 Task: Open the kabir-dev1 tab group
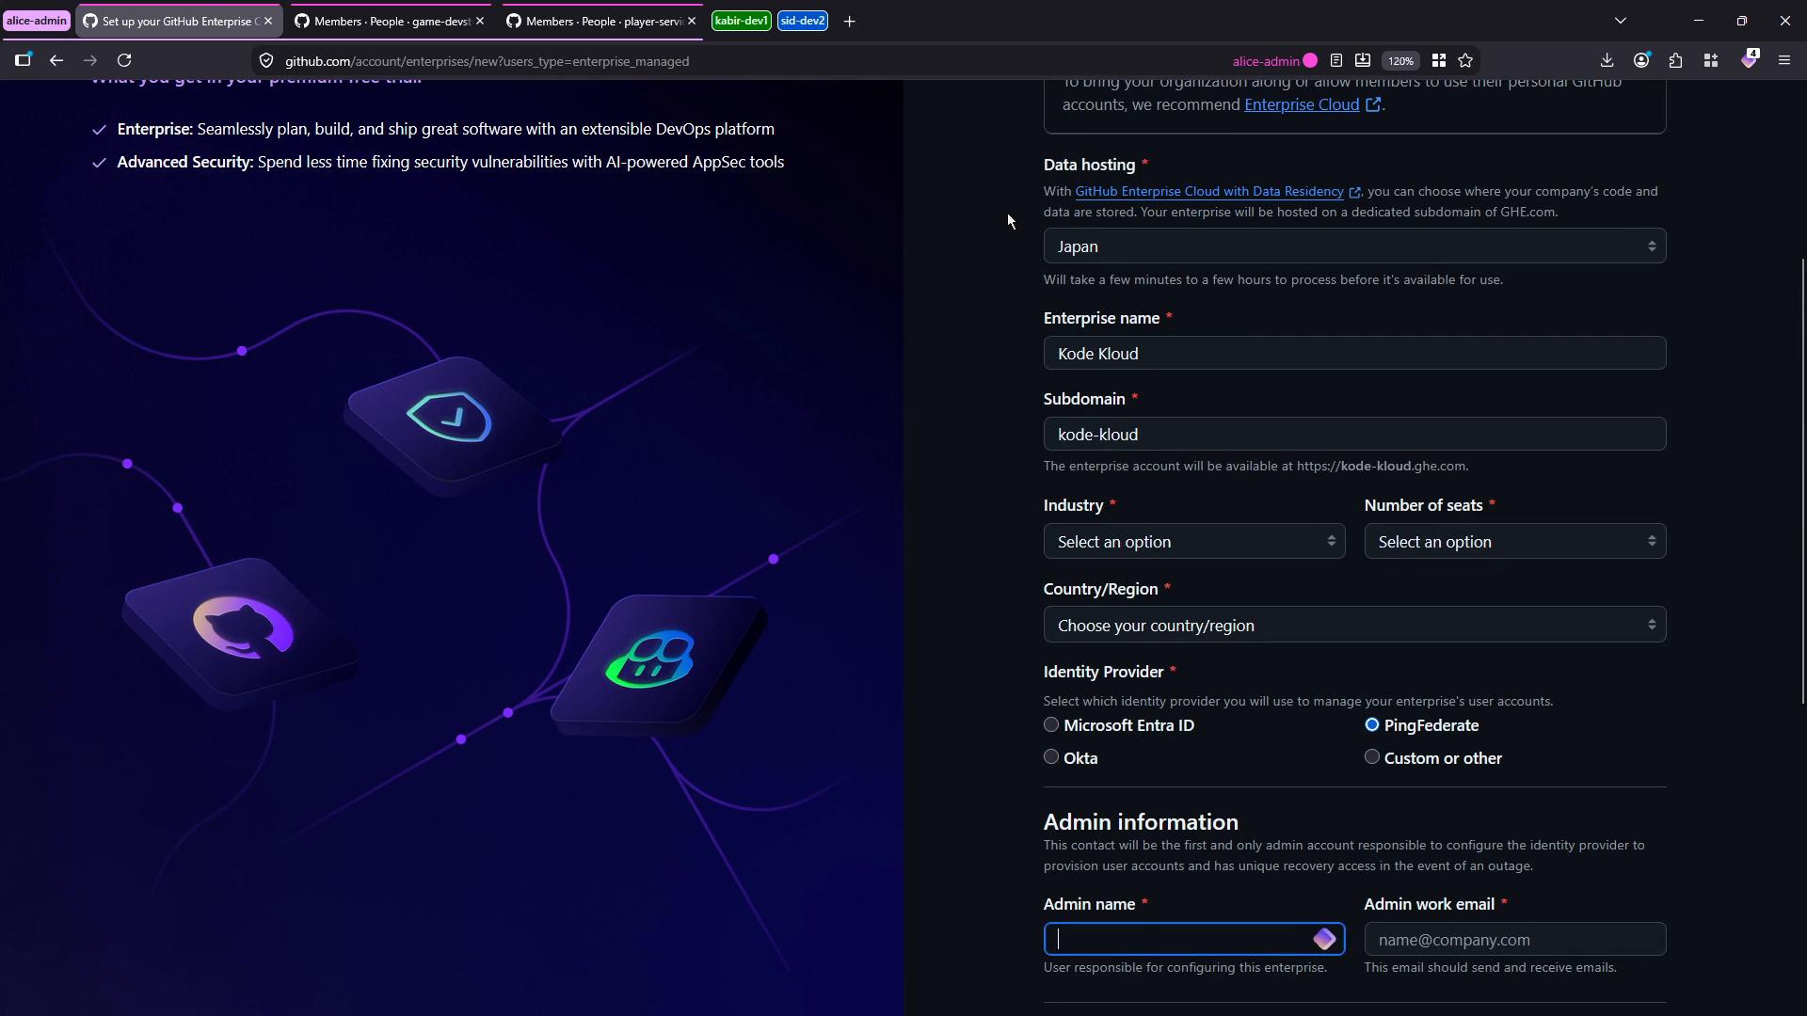(x=742, y=21)
